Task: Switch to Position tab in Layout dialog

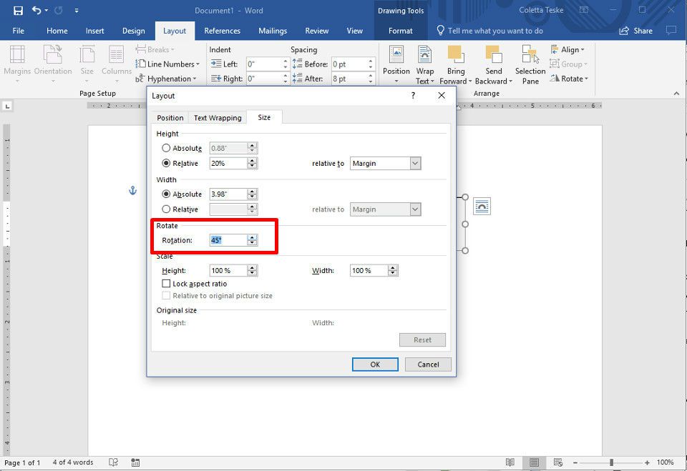Action: (x=170, y=118)
